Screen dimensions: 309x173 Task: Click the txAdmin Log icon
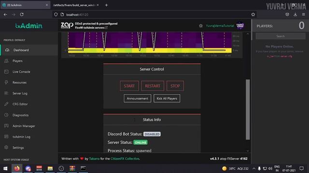(6, 136)
